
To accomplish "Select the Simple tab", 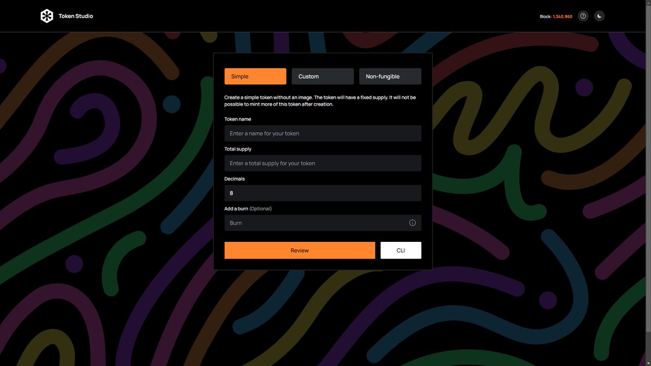I will 256,76.
